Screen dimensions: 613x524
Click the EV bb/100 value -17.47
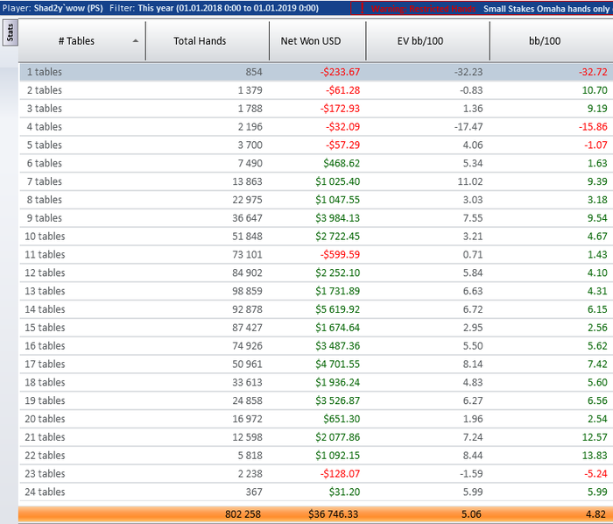click(x=469, y=127)
